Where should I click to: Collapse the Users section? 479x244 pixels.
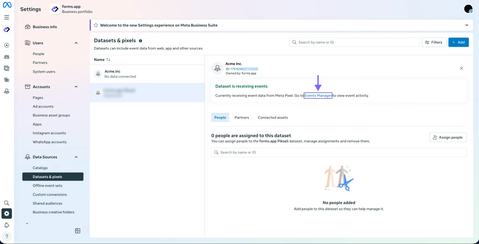(76, 43)
